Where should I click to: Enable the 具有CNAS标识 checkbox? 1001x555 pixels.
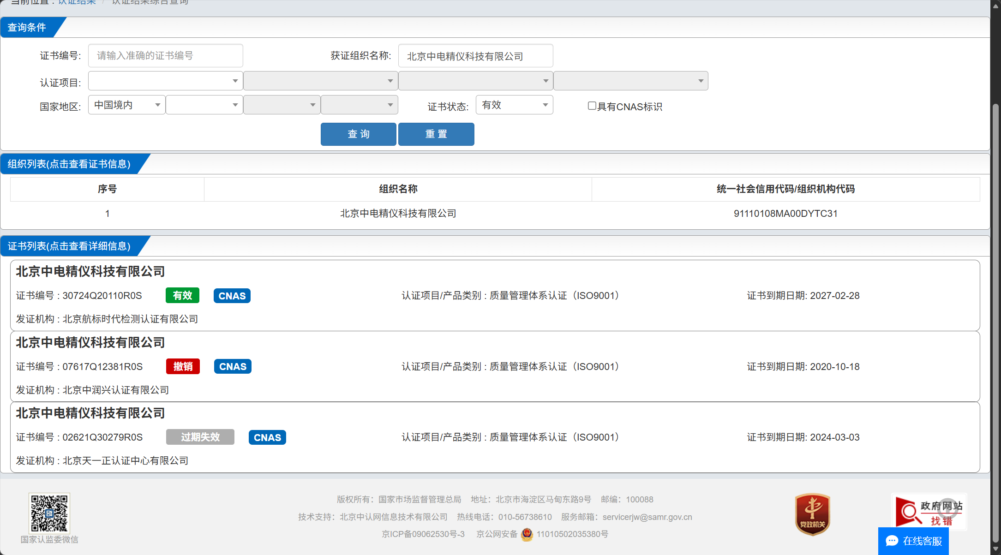[x=592, y=106]
